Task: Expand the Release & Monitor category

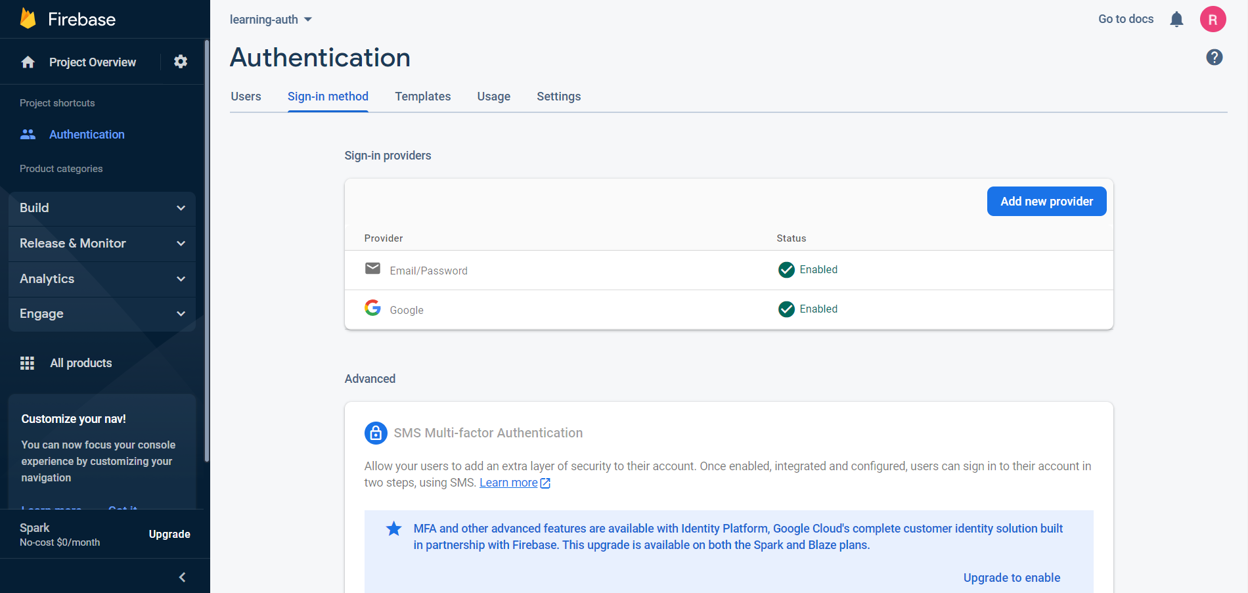Action: click(102, 244)
